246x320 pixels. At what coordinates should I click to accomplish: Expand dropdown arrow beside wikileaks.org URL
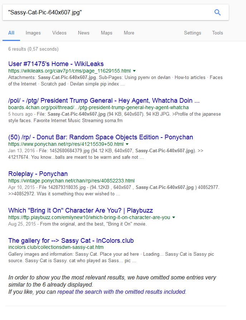134,71
